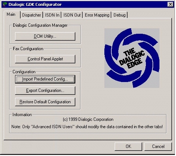
Task: Open the Control Panel Applet
Action: [45, 59]
